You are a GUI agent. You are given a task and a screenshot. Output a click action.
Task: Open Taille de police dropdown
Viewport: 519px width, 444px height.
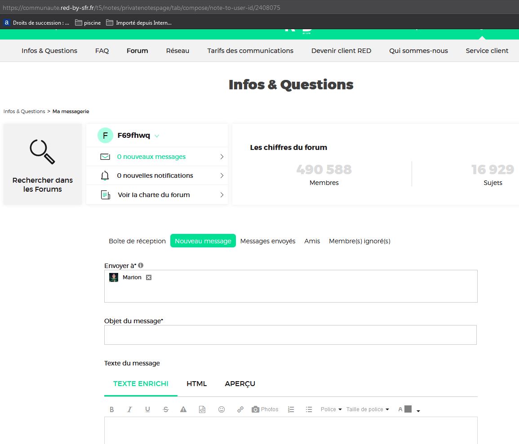pyautogui.click(x=368, y=409)
